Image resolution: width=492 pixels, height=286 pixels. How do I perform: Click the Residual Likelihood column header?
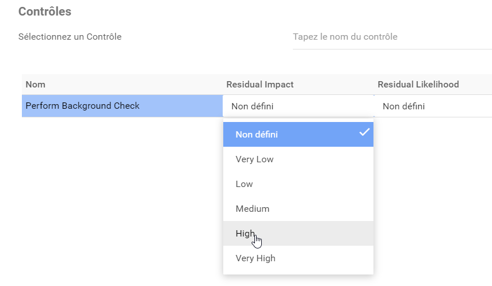(418, 85)
